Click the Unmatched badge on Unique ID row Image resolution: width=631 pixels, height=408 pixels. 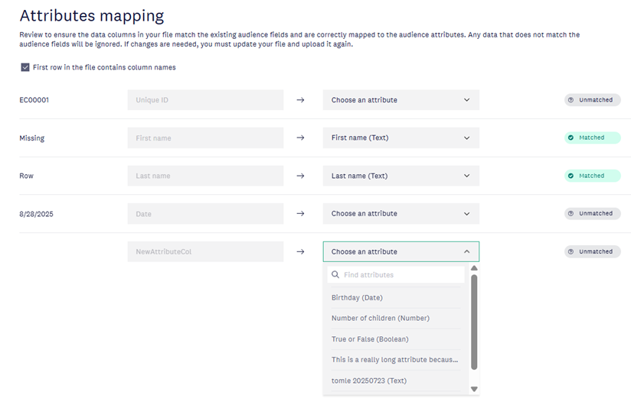[x=592, y=100]
